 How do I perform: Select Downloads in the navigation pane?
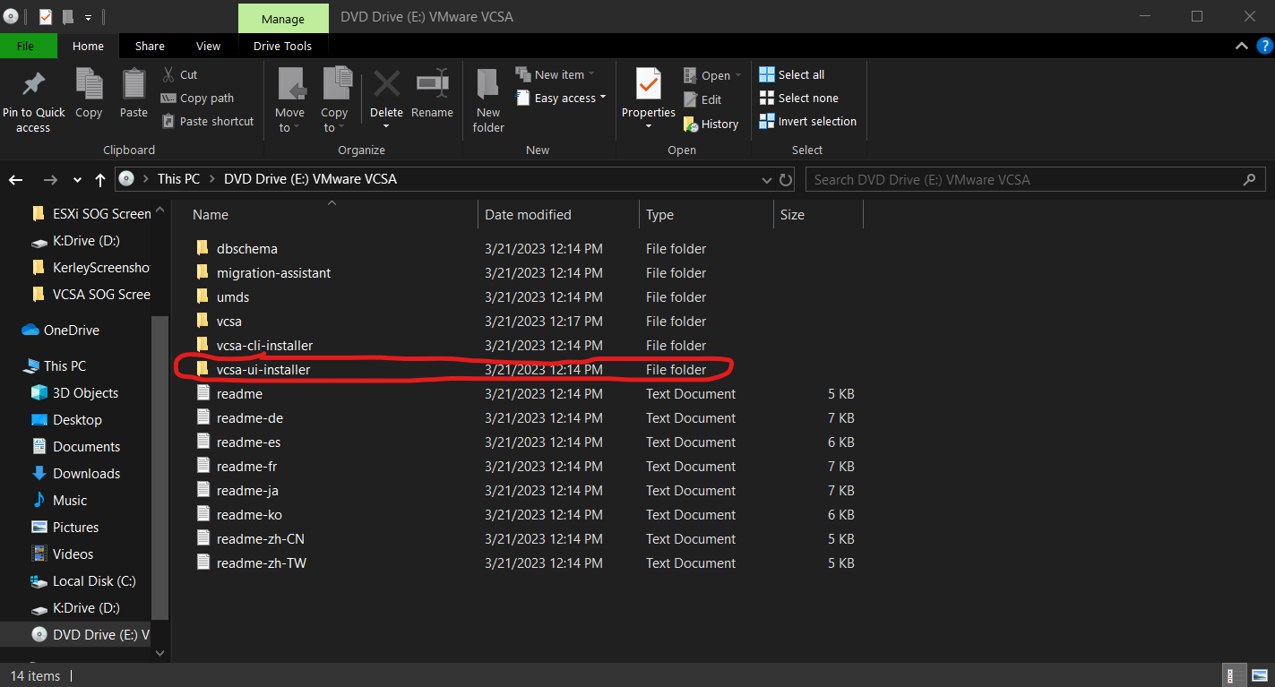point(76,474)
